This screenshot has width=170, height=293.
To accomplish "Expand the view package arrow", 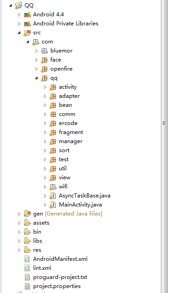I will click(45, 178).
